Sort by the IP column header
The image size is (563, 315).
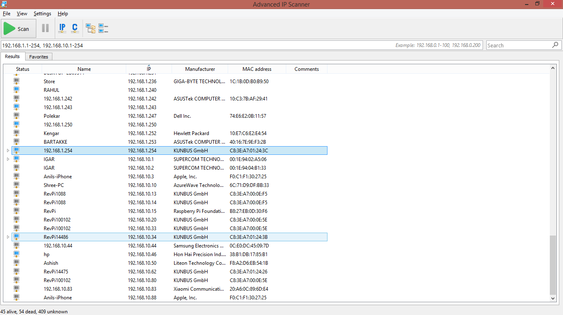tap(149, 69)
